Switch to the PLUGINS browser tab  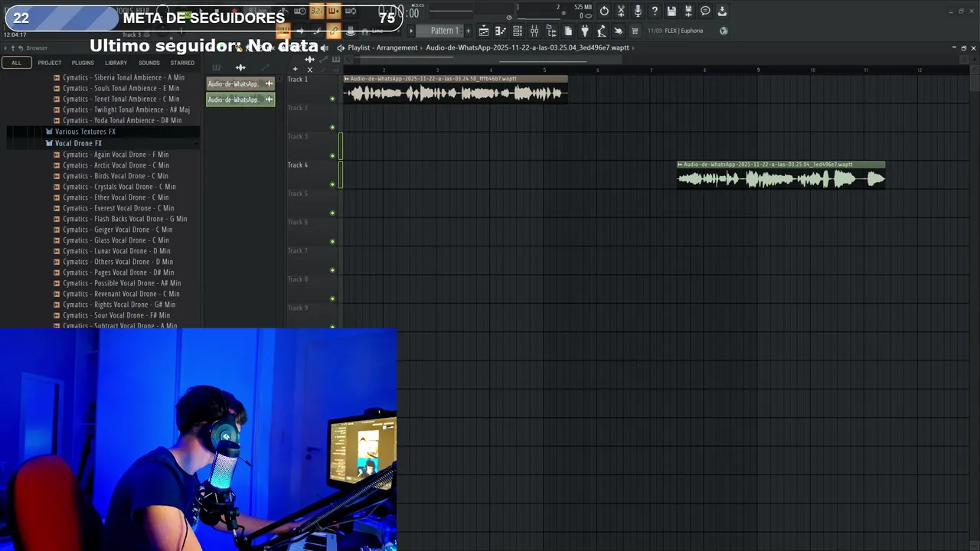pyautogui.click(x=83, y=63)
